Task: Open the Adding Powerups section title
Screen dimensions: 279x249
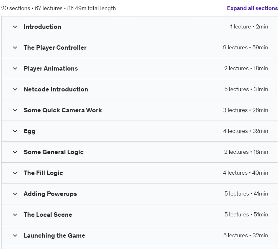Action: [50, 194]
